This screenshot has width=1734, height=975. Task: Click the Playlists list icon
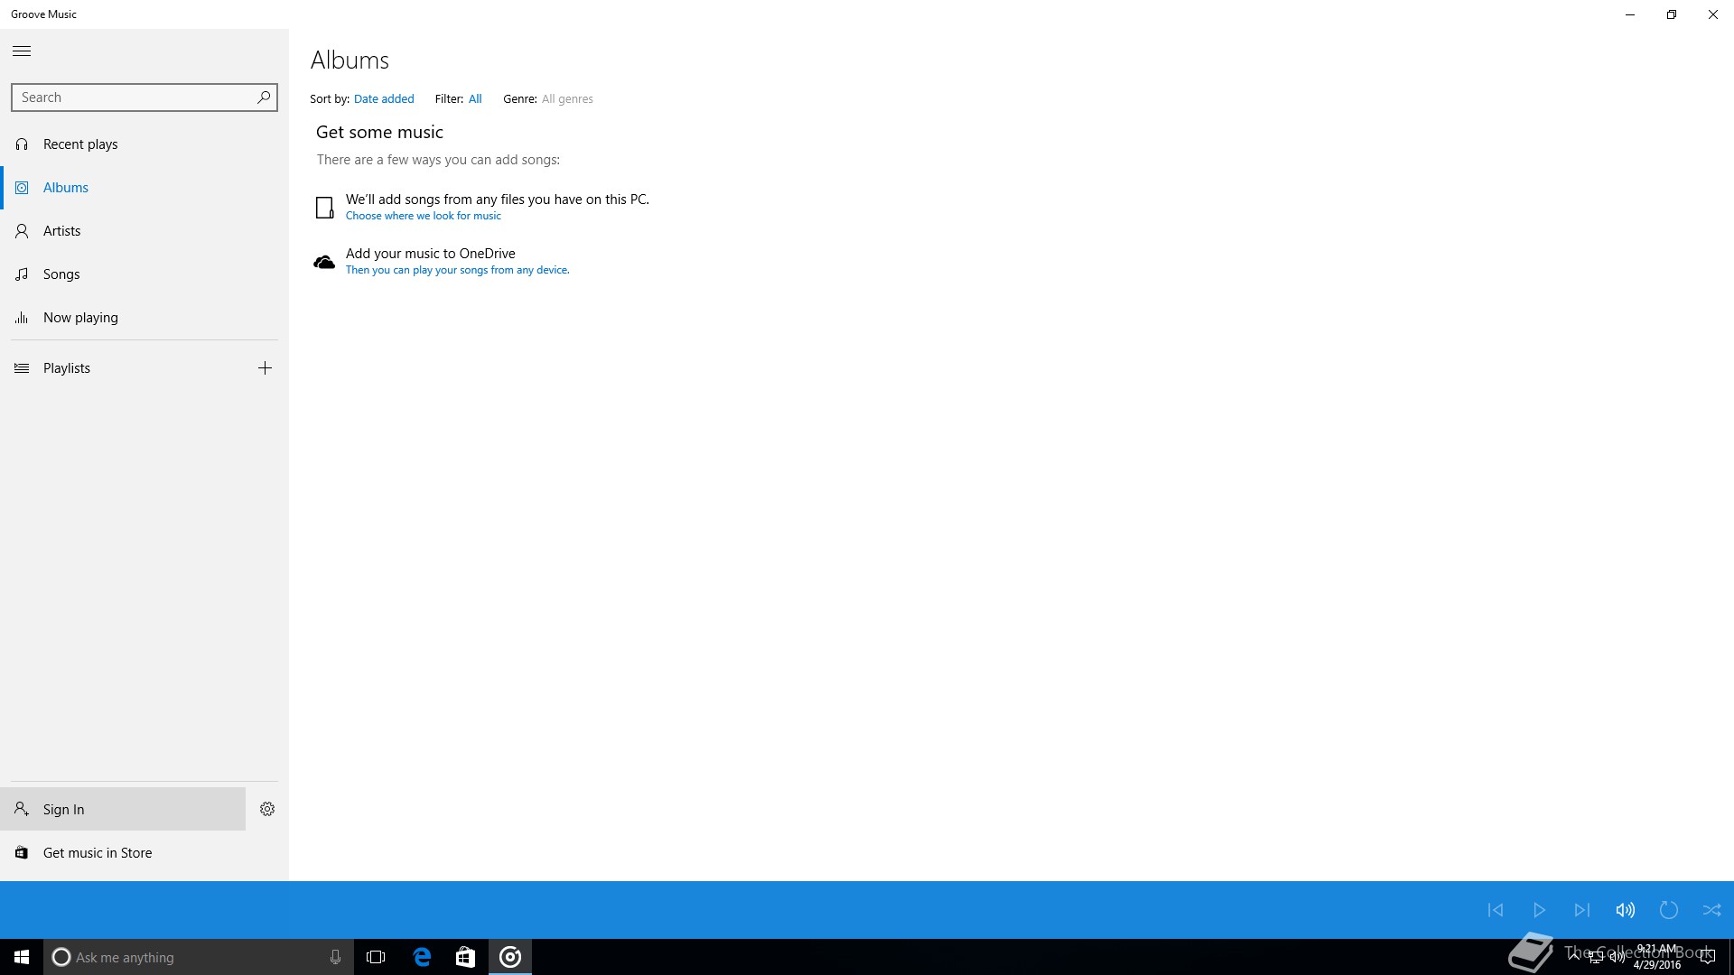point(22,368)
